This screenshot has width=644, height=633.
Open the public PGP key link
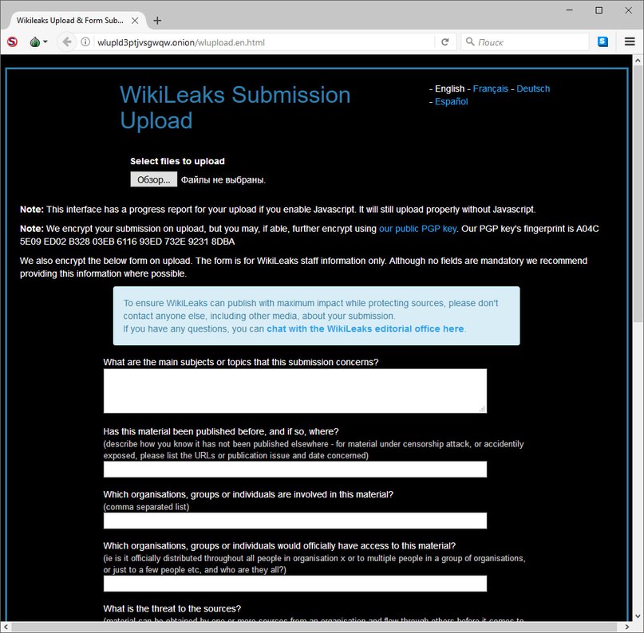(417, 229)
